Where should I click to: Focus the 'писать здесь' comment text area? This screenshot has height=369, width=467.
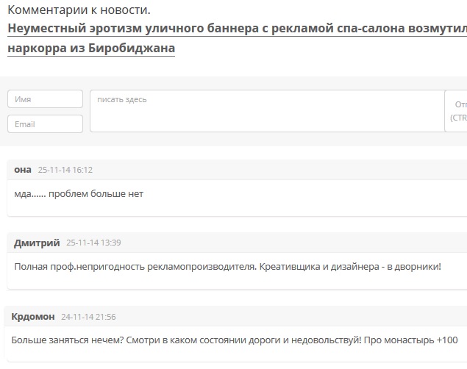coord(266,111)
